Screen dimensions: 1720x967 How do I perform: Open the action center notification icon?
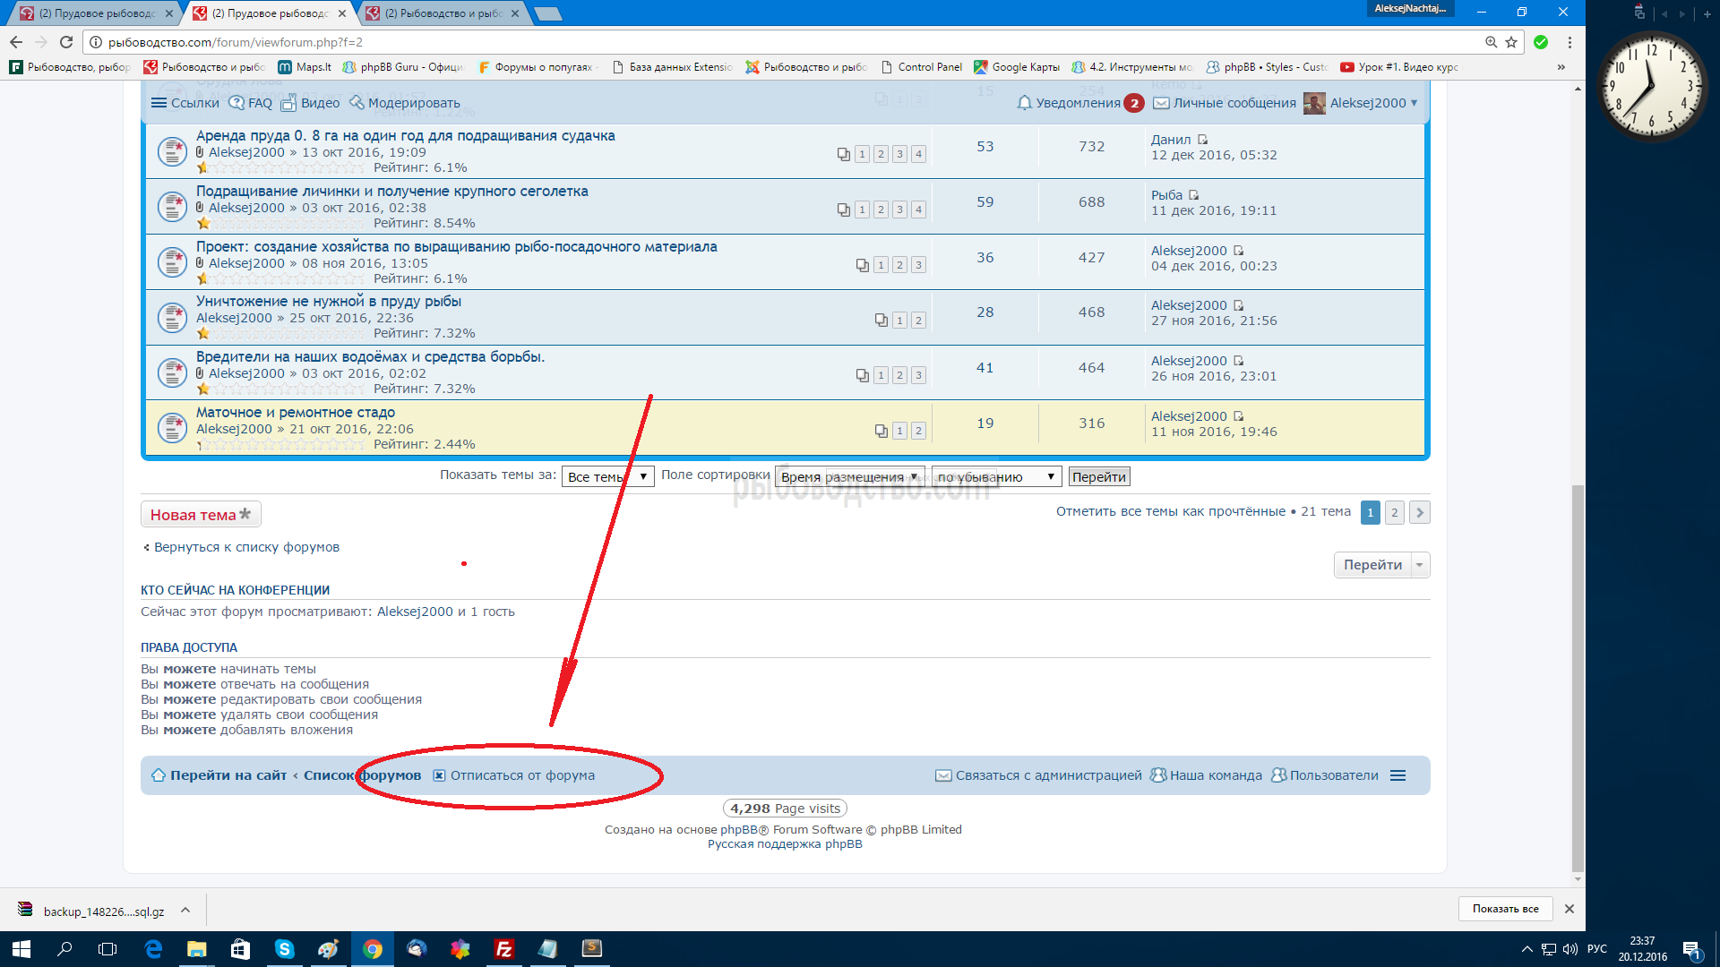pyautogui.click(x=1691, y=950)
